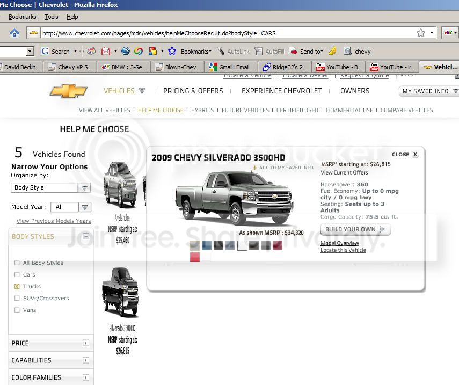Image resolution: width=459 pixels, height=385 pixels.
Task: Check the SUVs/Crossovers checkbox
Action: pyautogui.click(x=17, y=298)
